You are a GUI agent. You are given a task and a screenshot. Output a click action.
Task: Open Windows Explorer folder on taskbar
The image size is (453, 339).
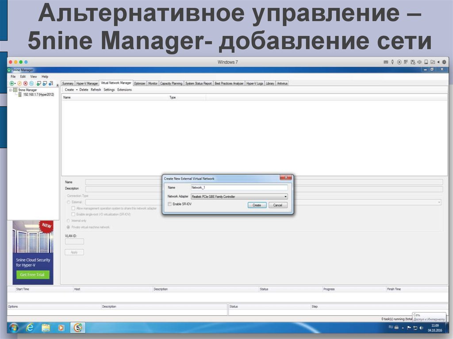(x=46, y=328)
